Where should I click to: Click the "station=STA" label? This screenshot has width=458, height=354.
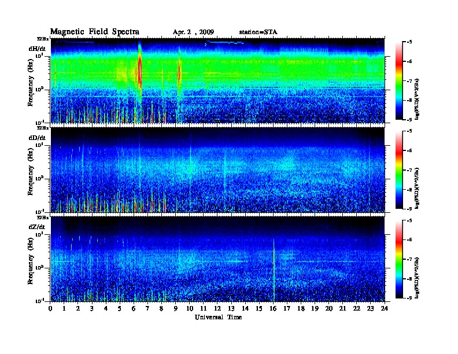tap(258, 32)
